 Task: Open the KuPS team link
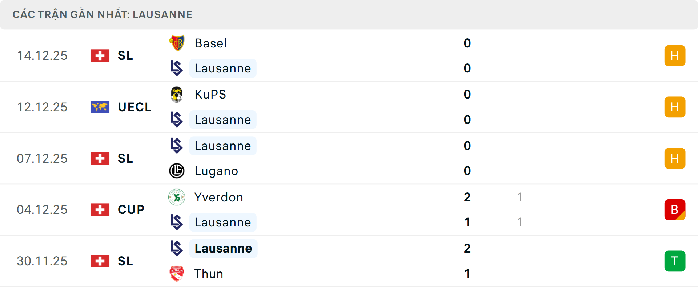(x=210, y=94)
